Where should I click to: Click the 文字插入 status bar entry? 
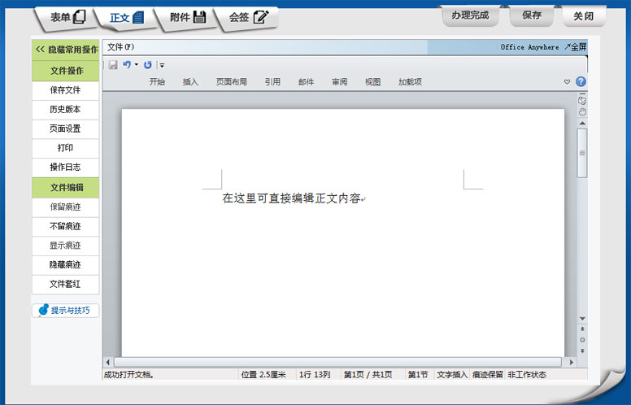(452, 375)
